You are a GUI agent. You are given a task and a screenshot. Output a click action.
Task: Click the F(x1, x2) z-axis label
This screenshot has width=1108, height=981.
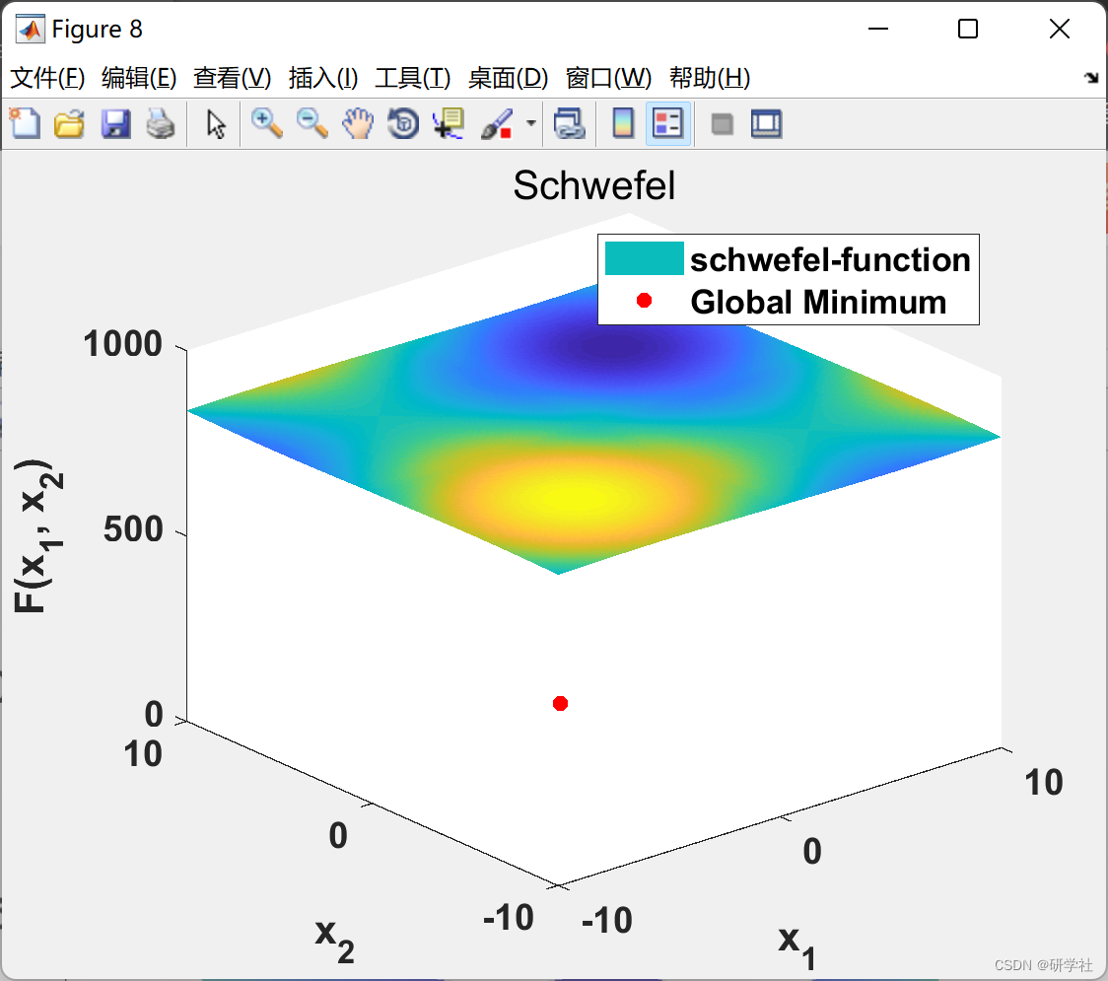38,535
